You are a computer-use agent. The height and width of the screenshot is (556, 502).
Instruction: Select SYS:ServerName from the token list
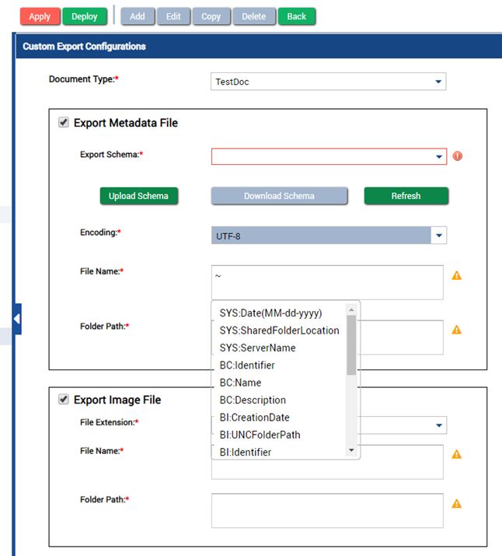point(257,348)
